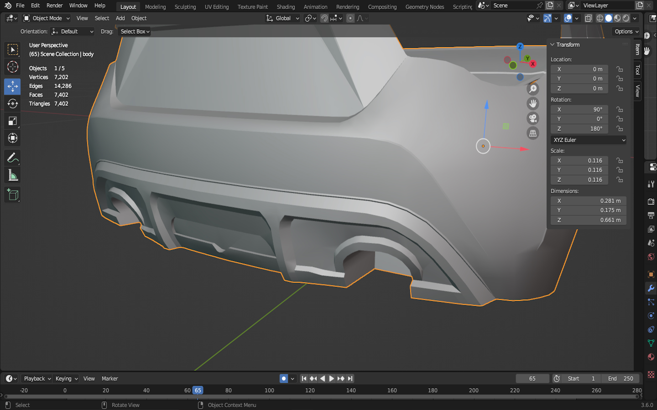Select the Move tool
Viewport: 657px width, 410px height.
[12, 86]
